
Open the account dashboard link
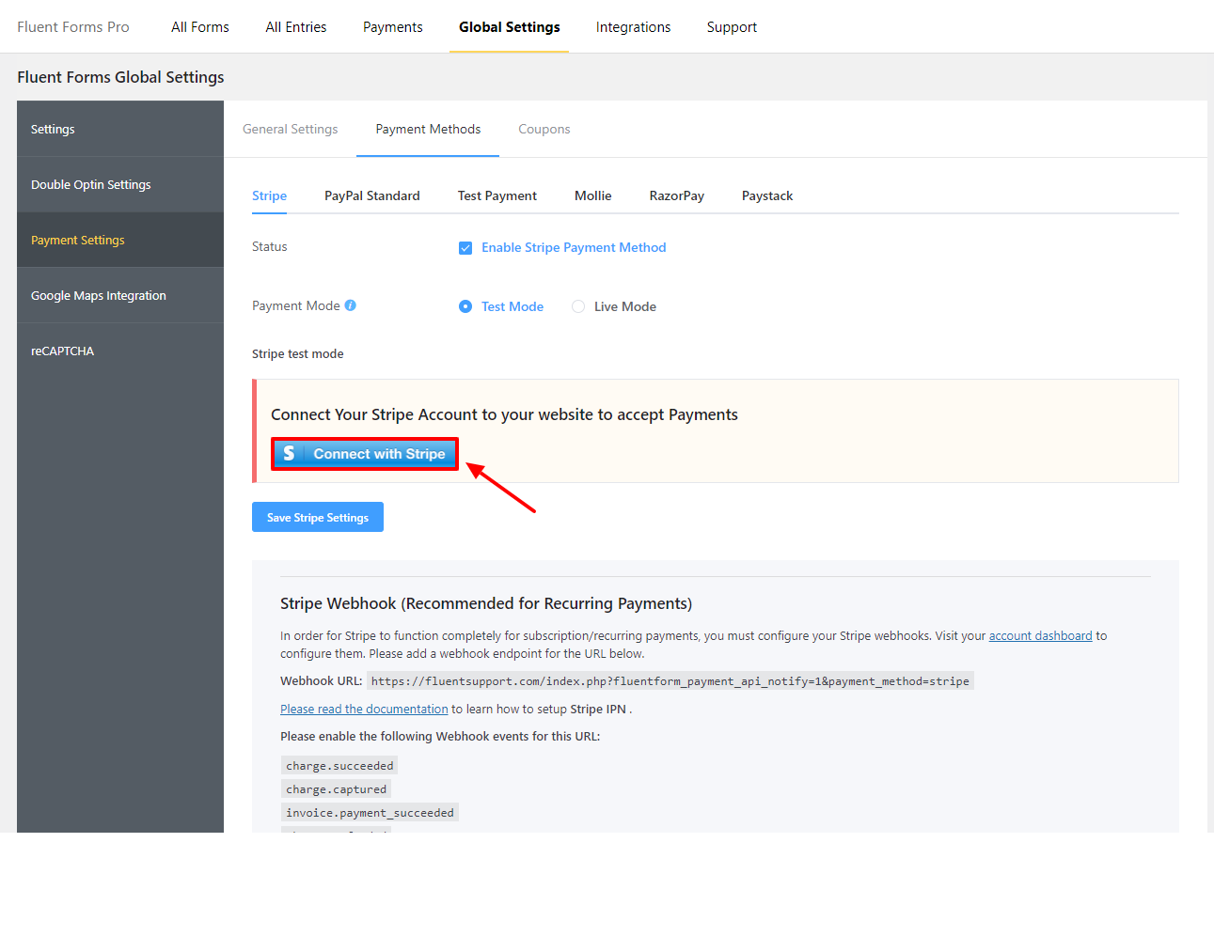pyautogui.click(x=1041, y=636)
